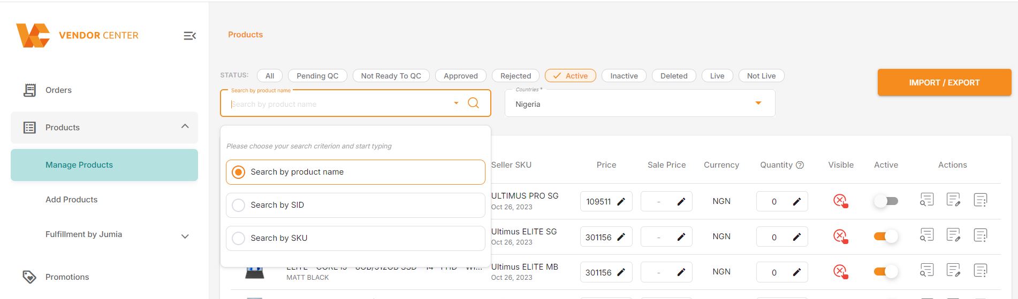The height and width of the screenshot is (299, 1018).
Task: Filter status by Inactive
Action: pos(624,76)
